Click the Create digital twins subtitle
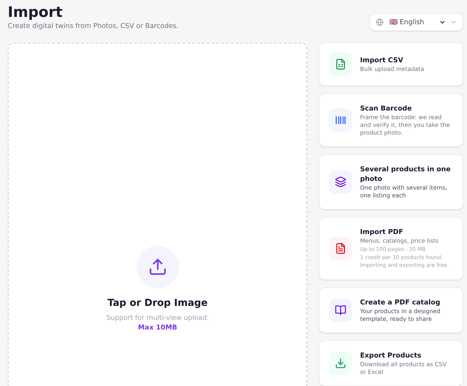Screen dimensions: 467x386 pos(93,26)
